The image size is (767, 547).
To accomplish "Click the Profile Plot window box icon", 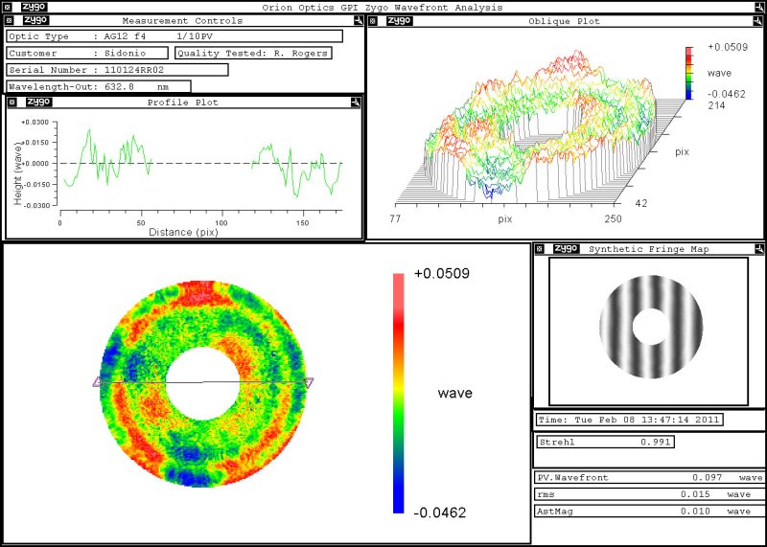I will 12,103.
